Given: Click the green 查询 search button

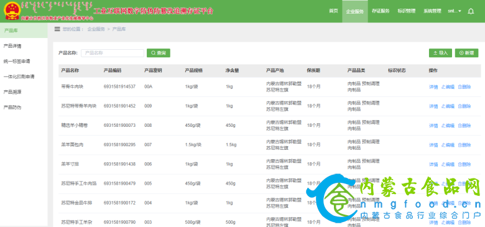Looking at the screenshot, I should tap(159, 53).
